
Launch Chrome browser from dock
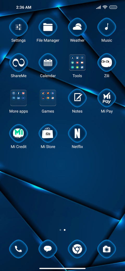(77, 249)
